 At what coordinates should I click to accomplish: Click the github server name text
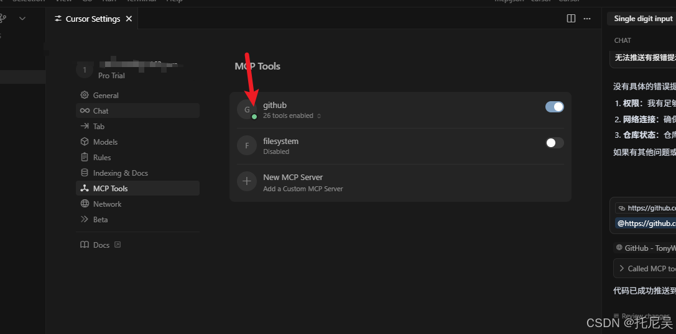pyautogui.click(x=275, y=105)
